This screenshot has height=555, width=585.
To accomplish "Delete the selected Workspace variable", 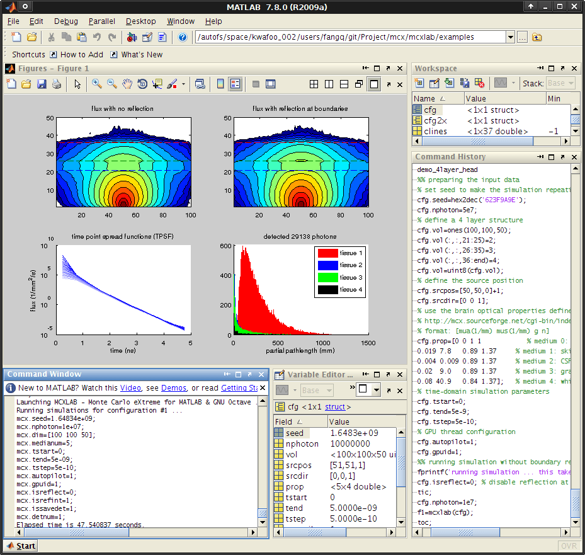I will pyautogui.click(x=479, y=83).
